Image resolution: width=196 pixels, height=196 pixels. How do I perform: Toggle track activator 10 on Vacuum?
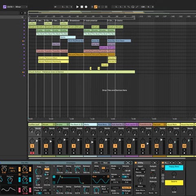(x=156, y=146)
